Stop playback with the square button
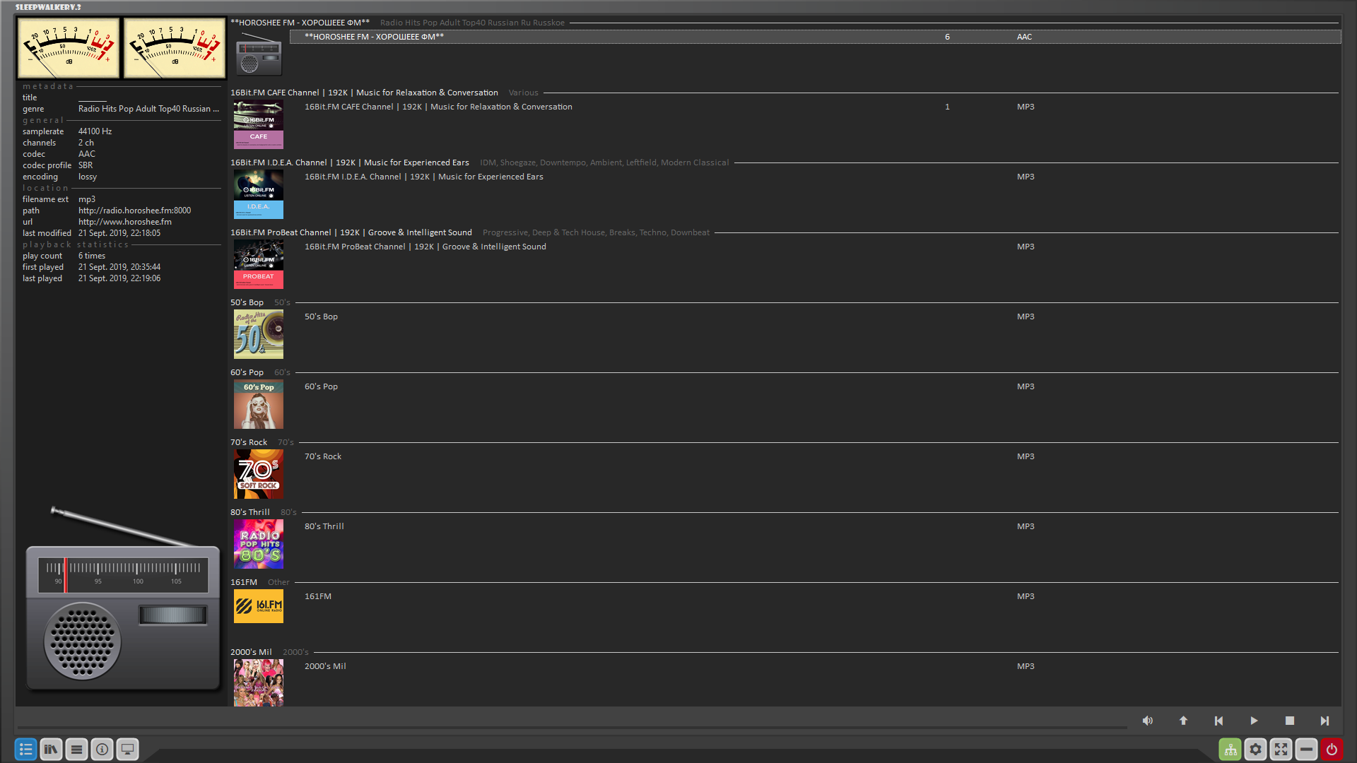Screen dimensions: 1357x763 click(x=1289, y=721)
